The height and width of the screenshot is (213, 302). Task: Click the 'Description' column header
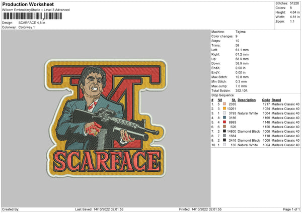coord(247,100)
